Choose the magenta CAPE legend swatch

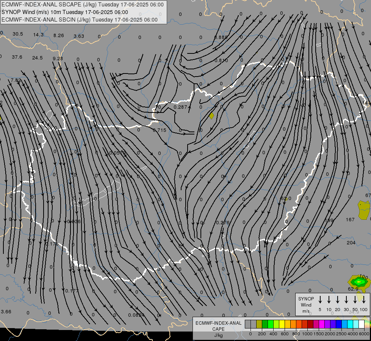pyautogui.click(x=322, y=324)
